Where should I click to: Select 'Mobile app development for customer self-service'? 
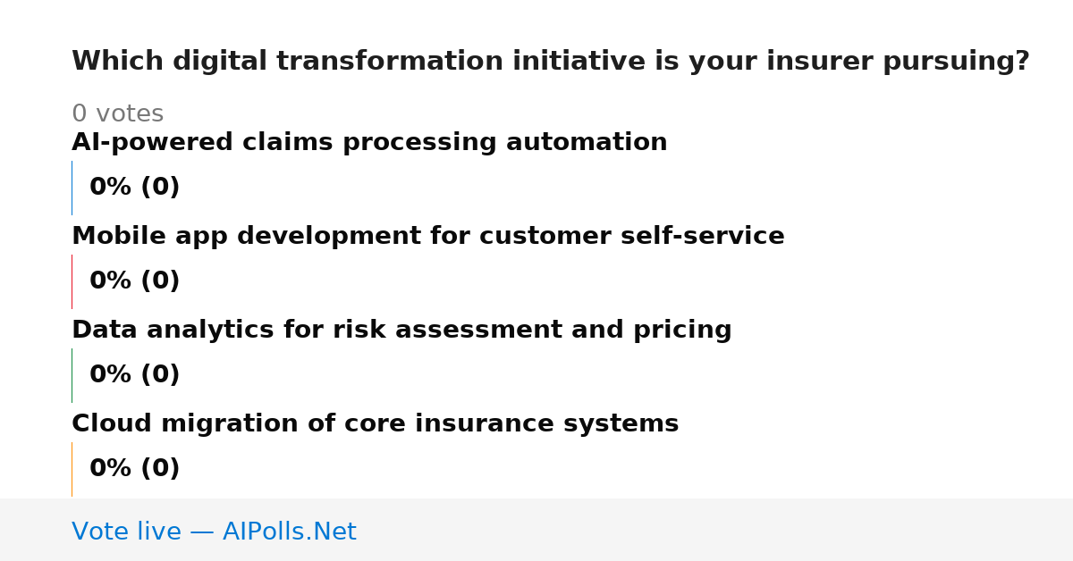(x=428, y=237)
